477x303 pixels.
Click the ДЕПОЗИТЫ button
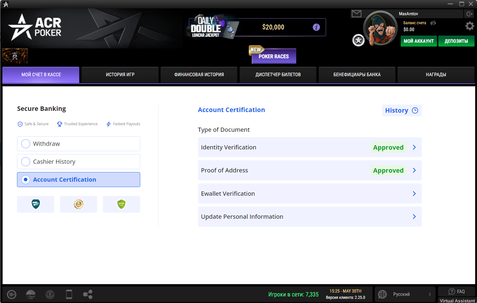pyautogui.click(x=456, y=41)
